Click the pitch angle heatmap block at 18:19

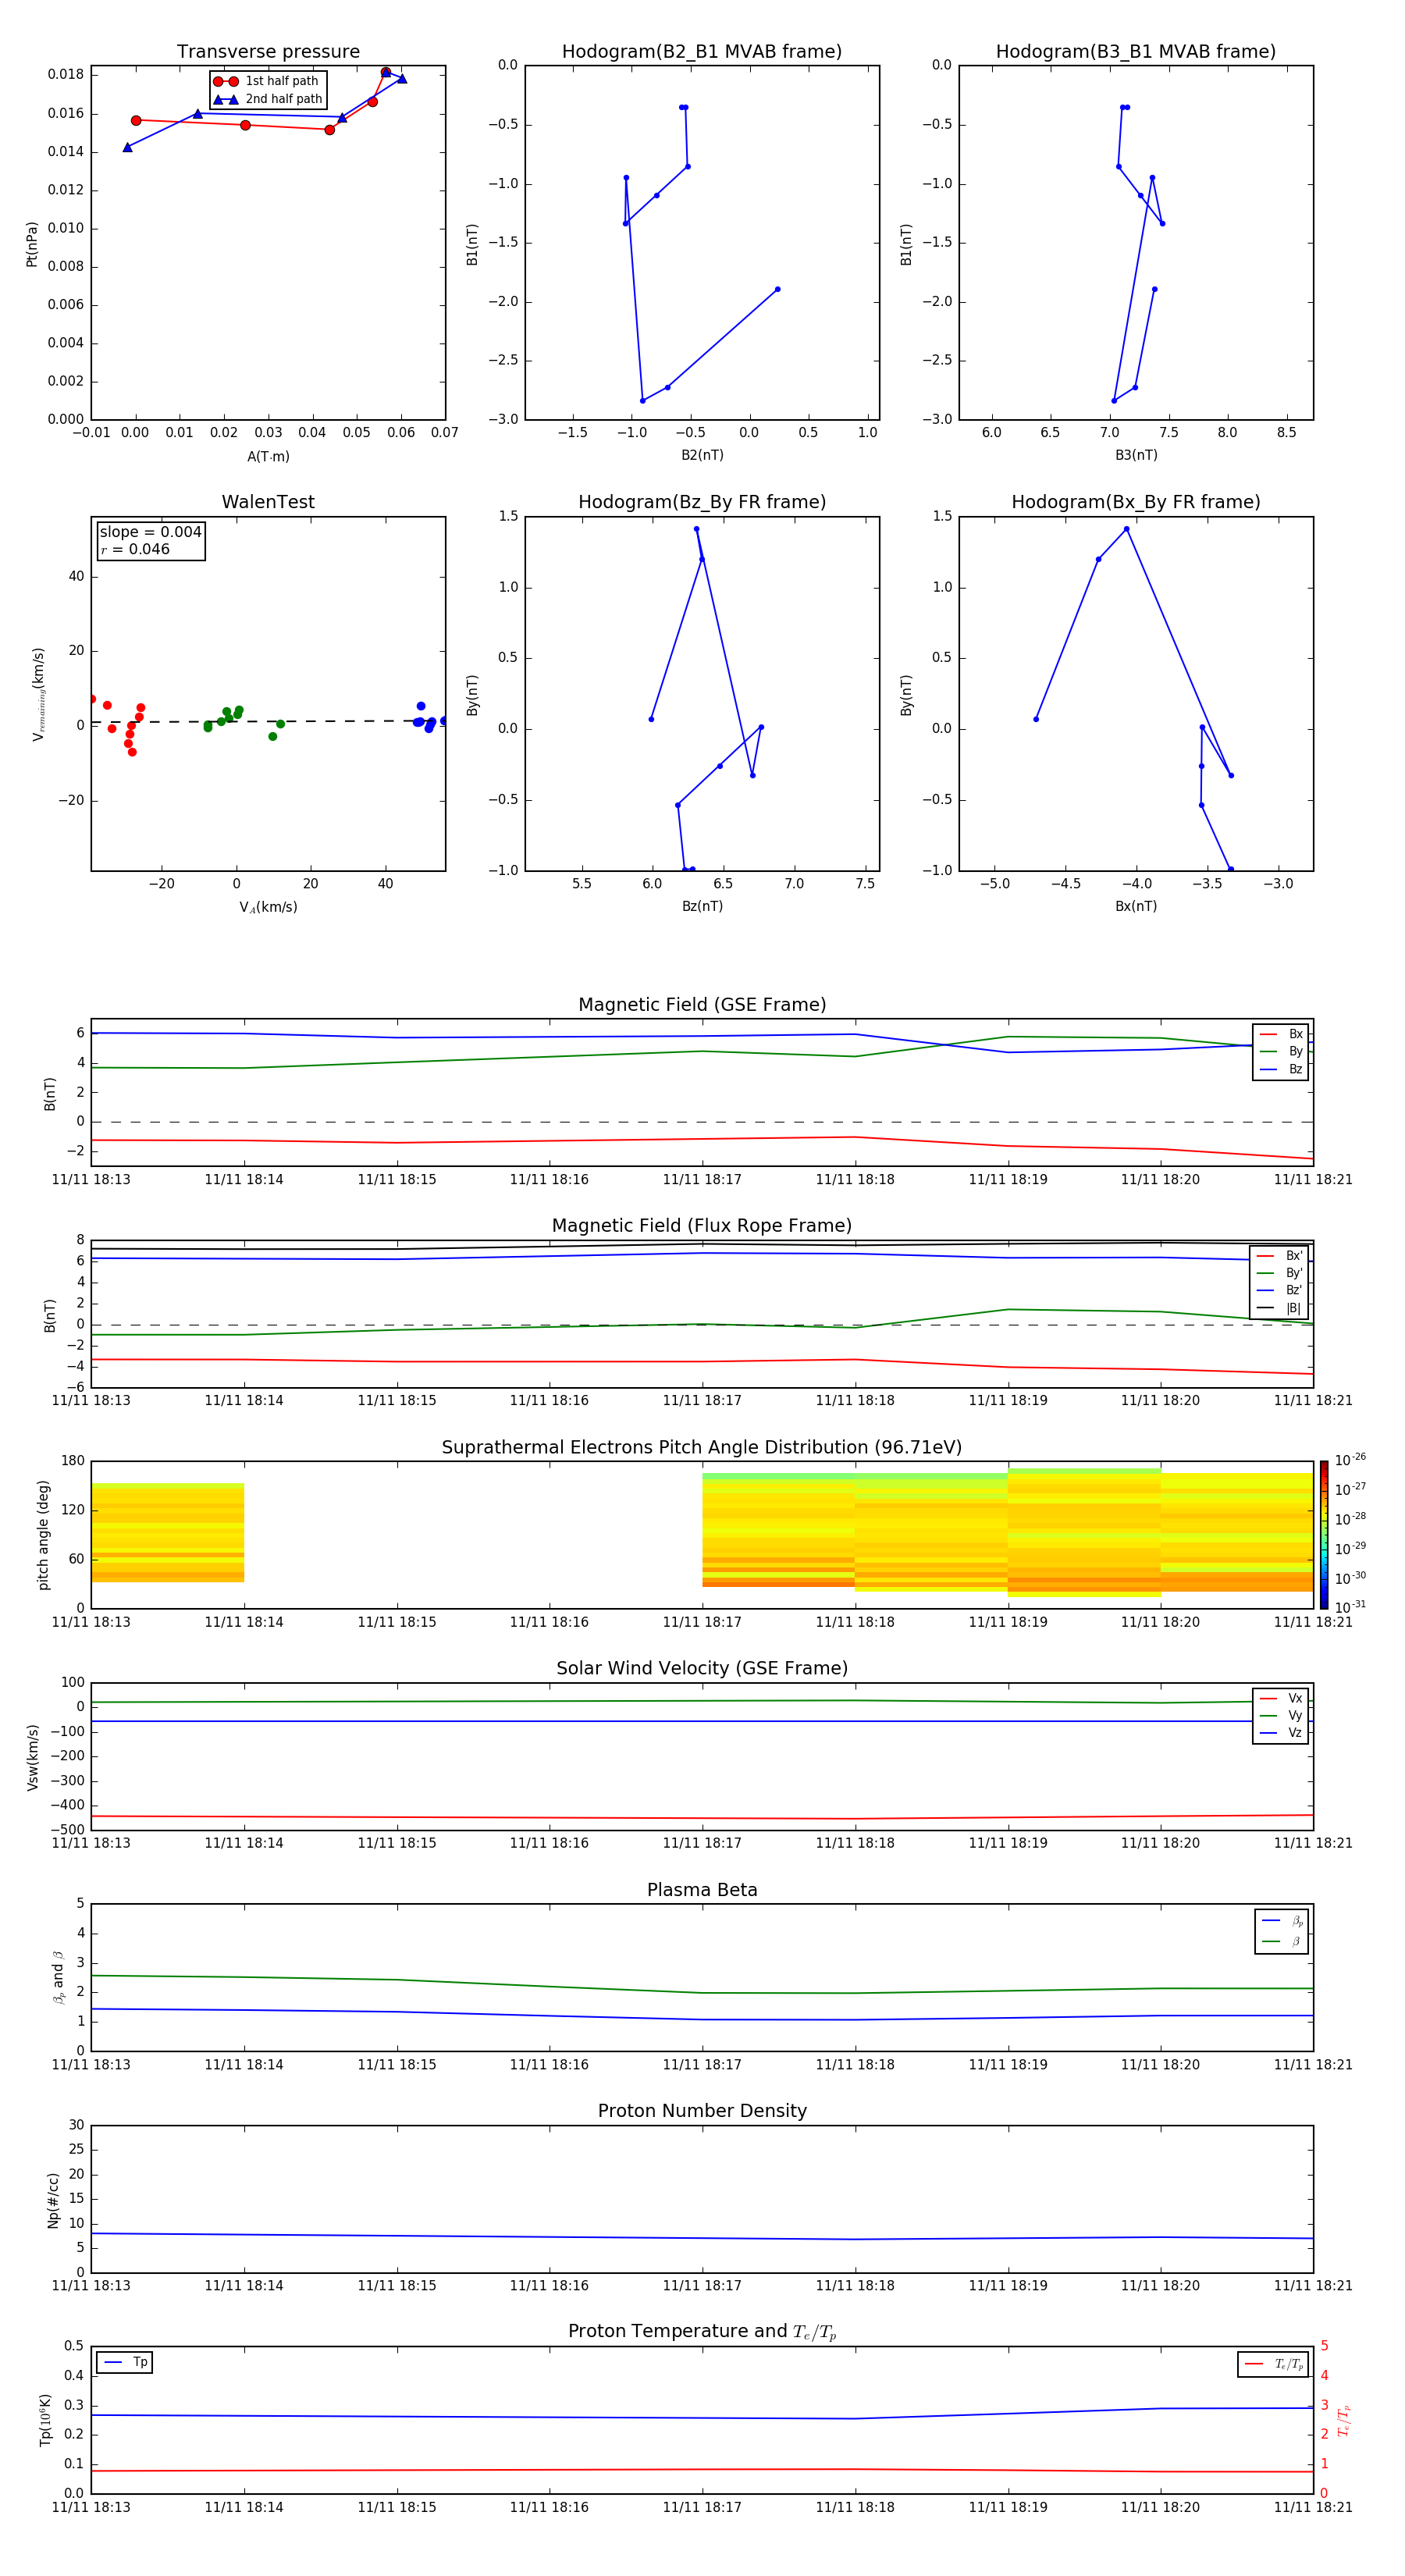pos(1084,1532)
